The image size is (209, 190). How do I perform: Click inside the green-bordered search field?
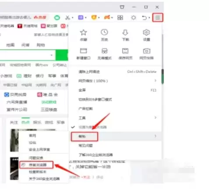tap(27, 55)
